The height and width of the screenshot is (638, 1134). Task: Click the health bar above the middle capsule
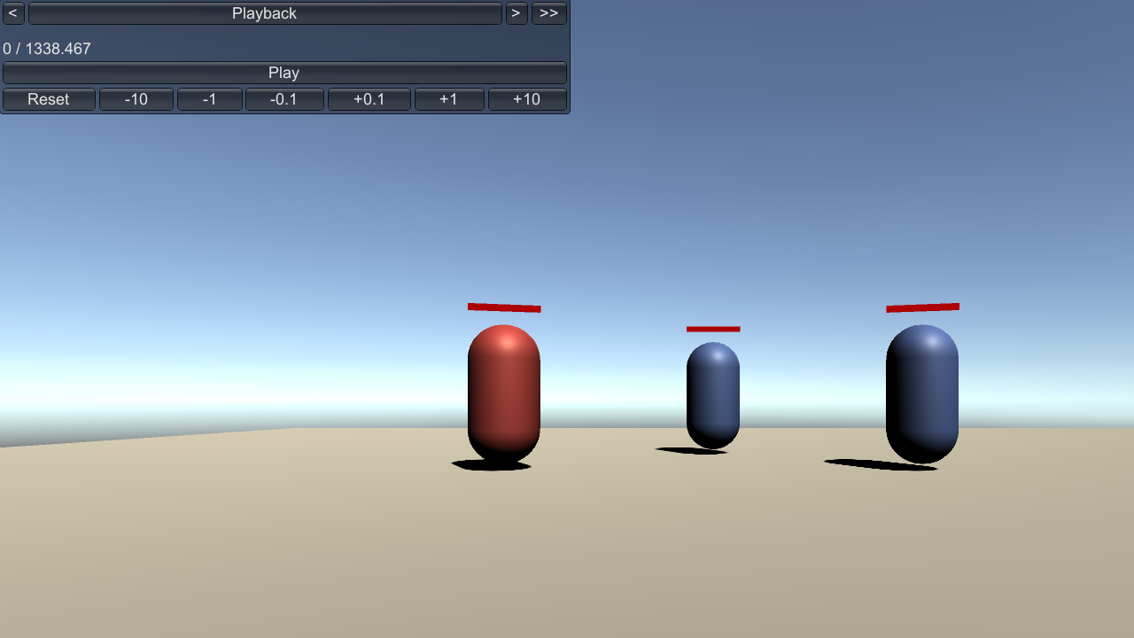712,329
